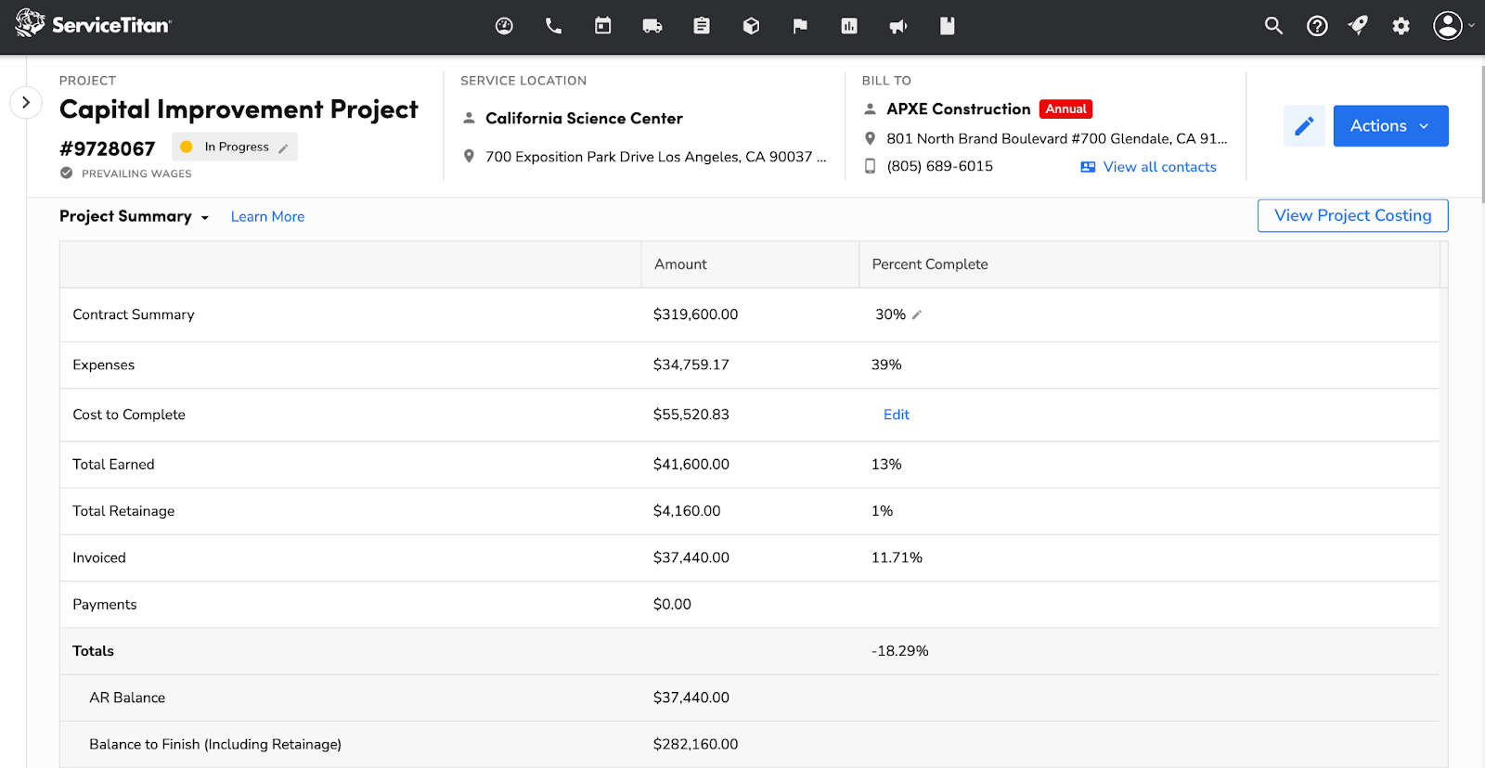The height and width of the screenshot is (768, 1485).
Task: Click the Invoiced percent 11.71%
Action: pyautogui.click(x=897, y=557)
